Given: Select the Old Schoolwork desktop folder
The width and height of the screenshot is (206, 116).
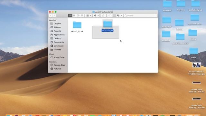Looking at the screenshot, I should click(195, 4).
